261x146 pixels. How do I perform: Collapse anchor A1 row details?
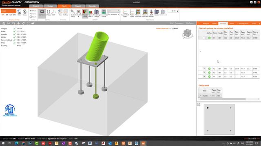point(204,38)
